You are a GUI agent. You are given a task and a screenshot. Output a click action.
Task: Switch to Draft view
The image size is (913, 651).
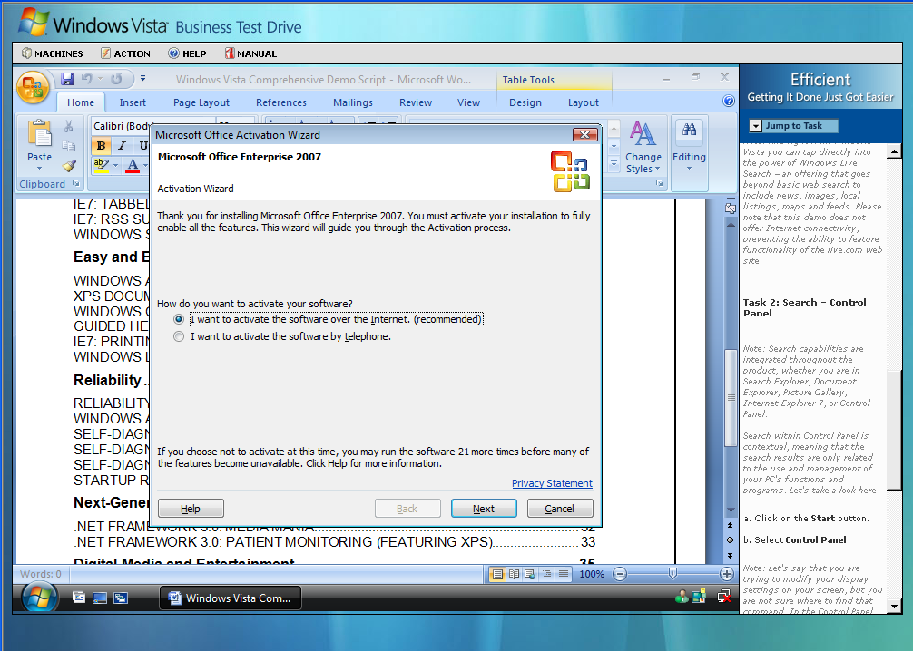(x=563, y=574)
